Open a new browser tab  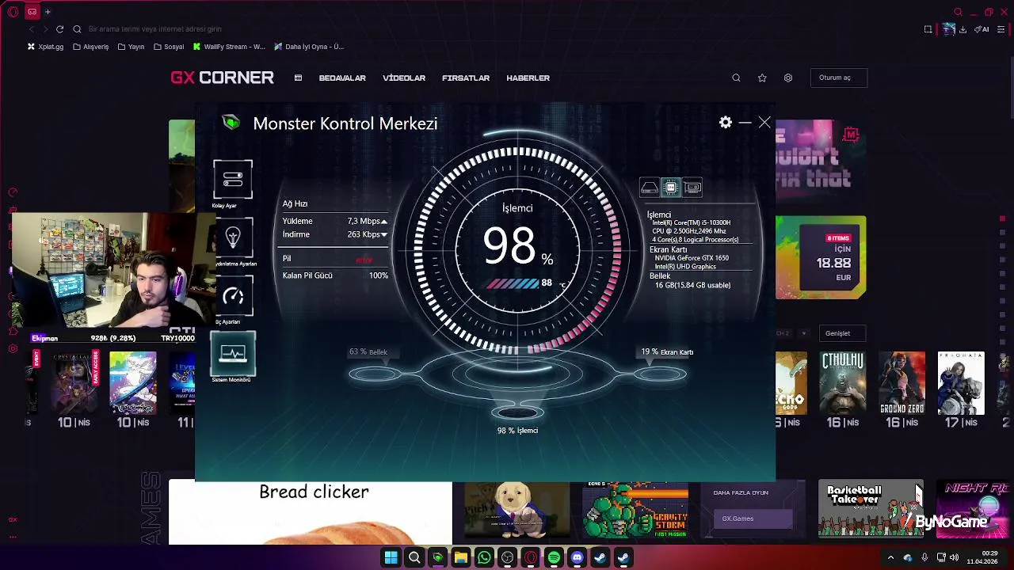pos(48,12)
